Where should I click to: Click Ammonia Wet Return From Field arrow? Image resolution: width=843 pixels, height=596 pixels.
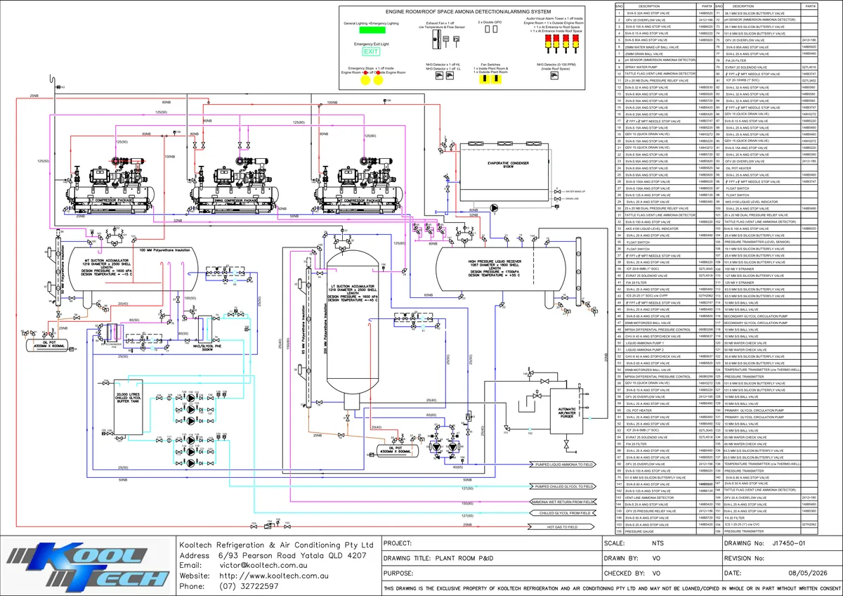click(562, 503)
